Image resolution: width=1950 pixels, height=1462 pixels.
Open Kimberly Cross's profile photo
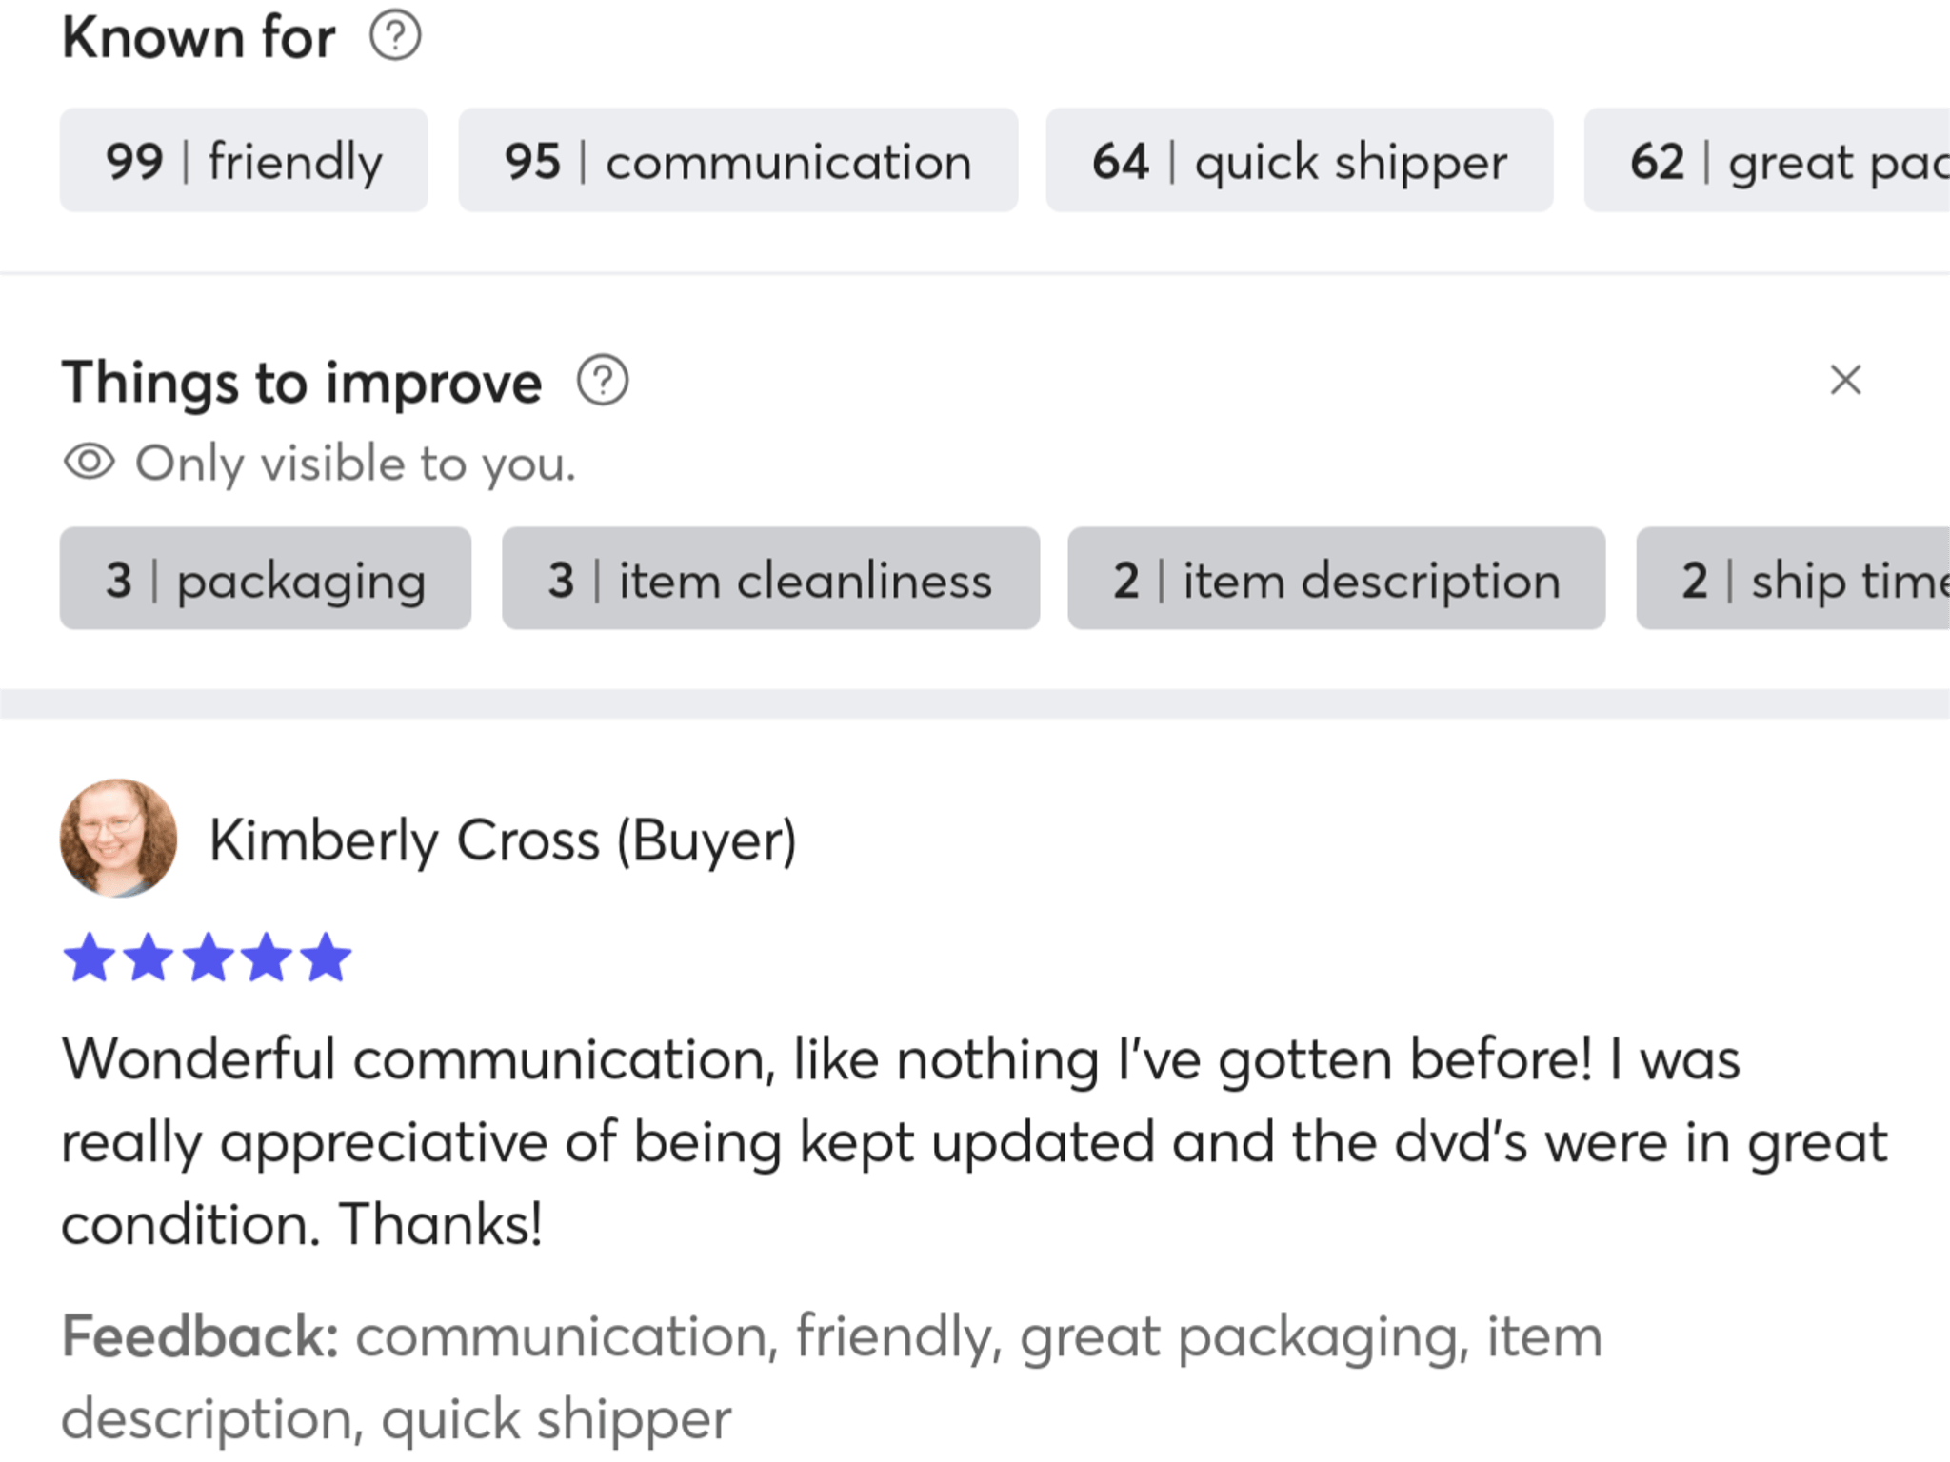[119, 839]
